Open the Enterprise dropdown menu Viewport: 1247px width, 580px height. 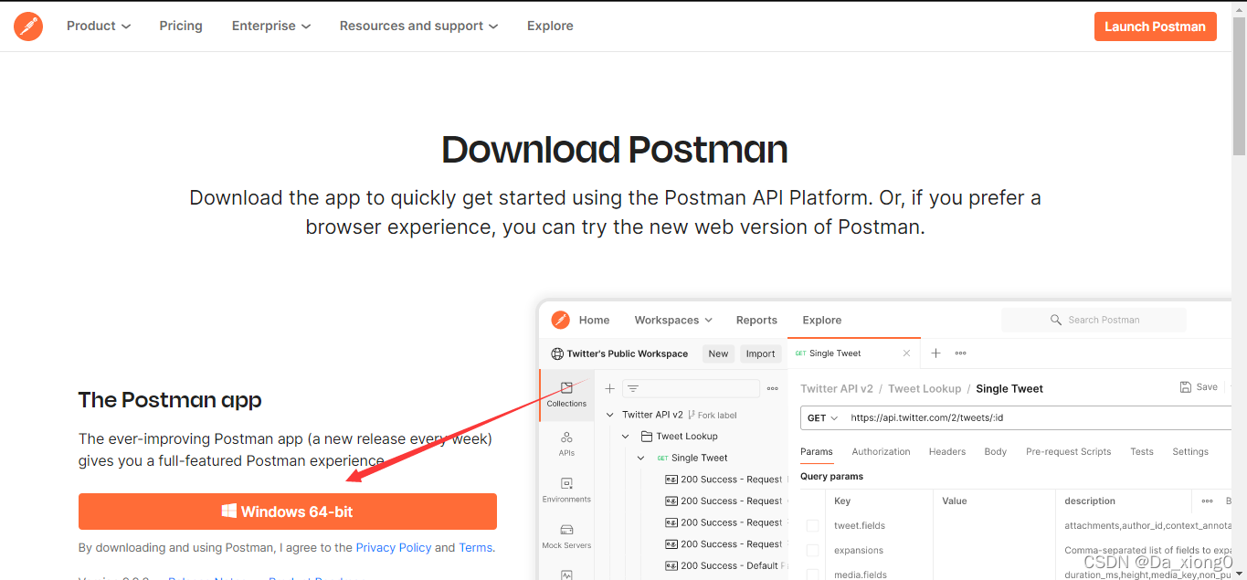coord(271,26)
